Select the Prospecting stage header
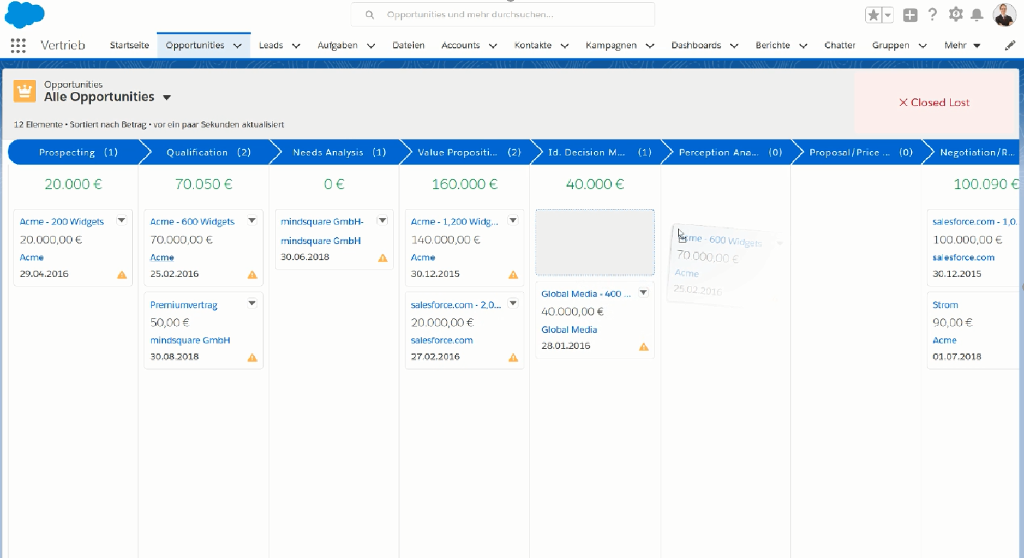This screenshot has width=1024, height=558. coord(78,152)
